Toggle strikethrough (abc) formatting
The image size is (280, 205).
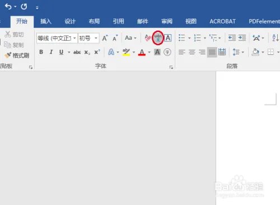pos(77,52)
